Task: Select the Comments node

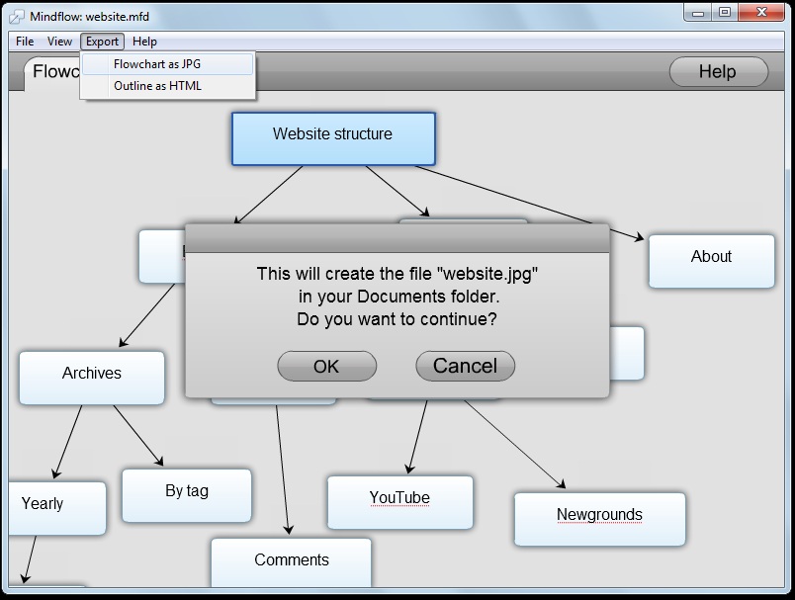Action: [x=291, y=563]
